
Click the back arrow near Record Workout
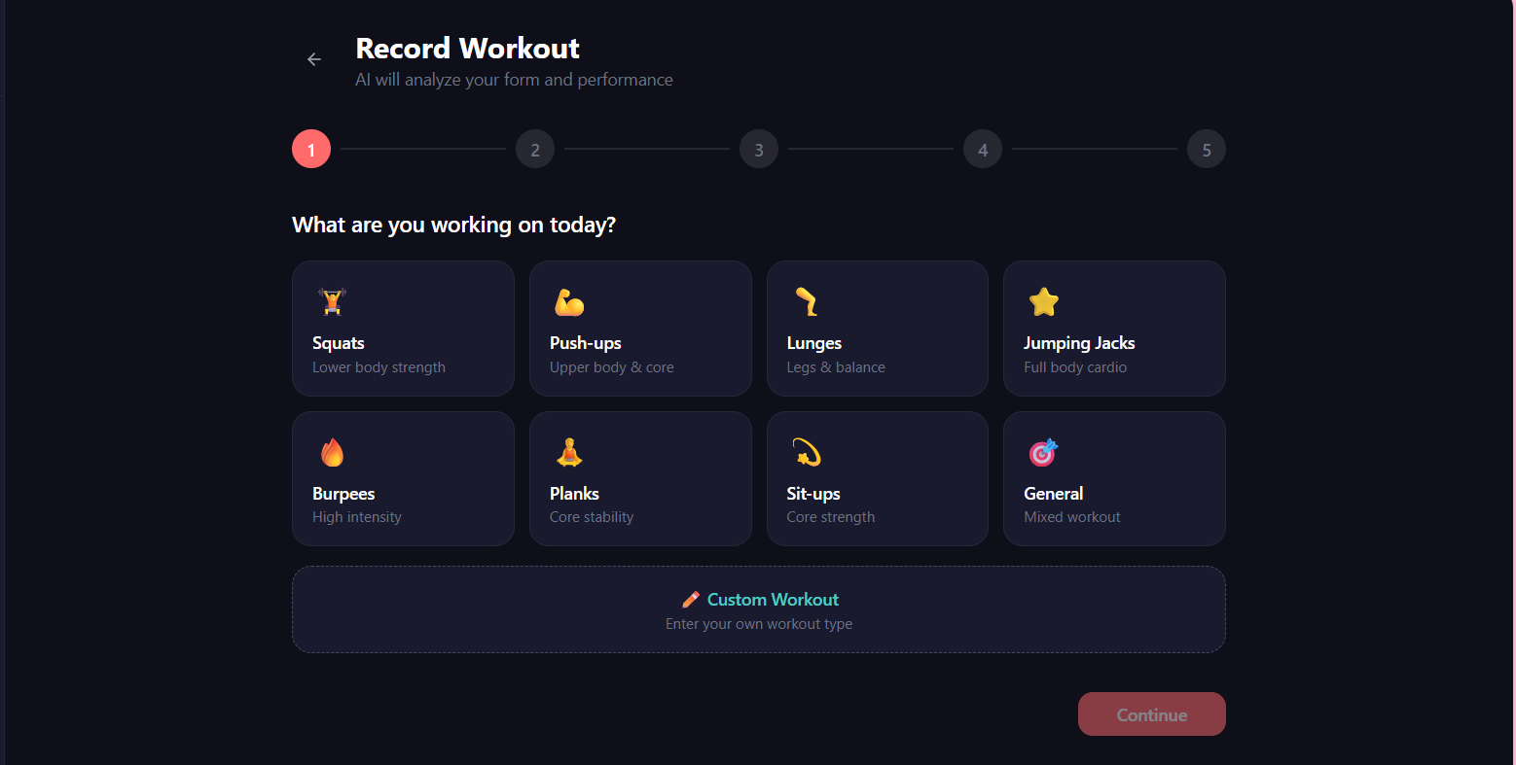[x=313, y=58]
